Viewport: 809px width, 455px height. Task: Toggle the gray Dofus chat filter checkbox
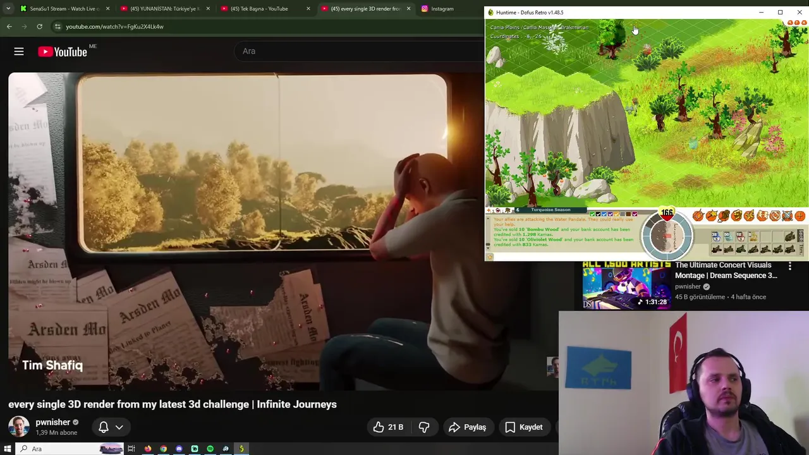point(623,214)
